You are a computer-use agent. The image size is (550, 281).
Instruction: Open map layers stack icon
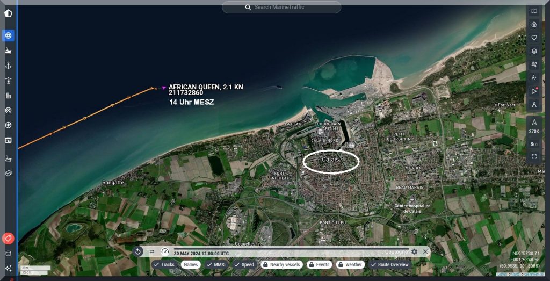(534, 51)
